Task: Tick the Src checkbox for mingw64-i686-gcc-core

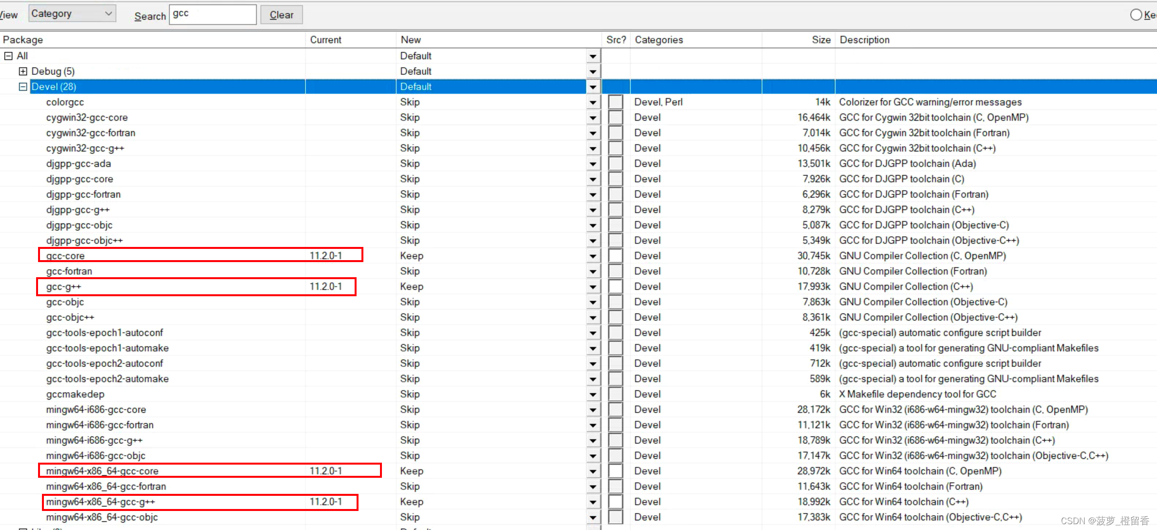Action: 616,409
